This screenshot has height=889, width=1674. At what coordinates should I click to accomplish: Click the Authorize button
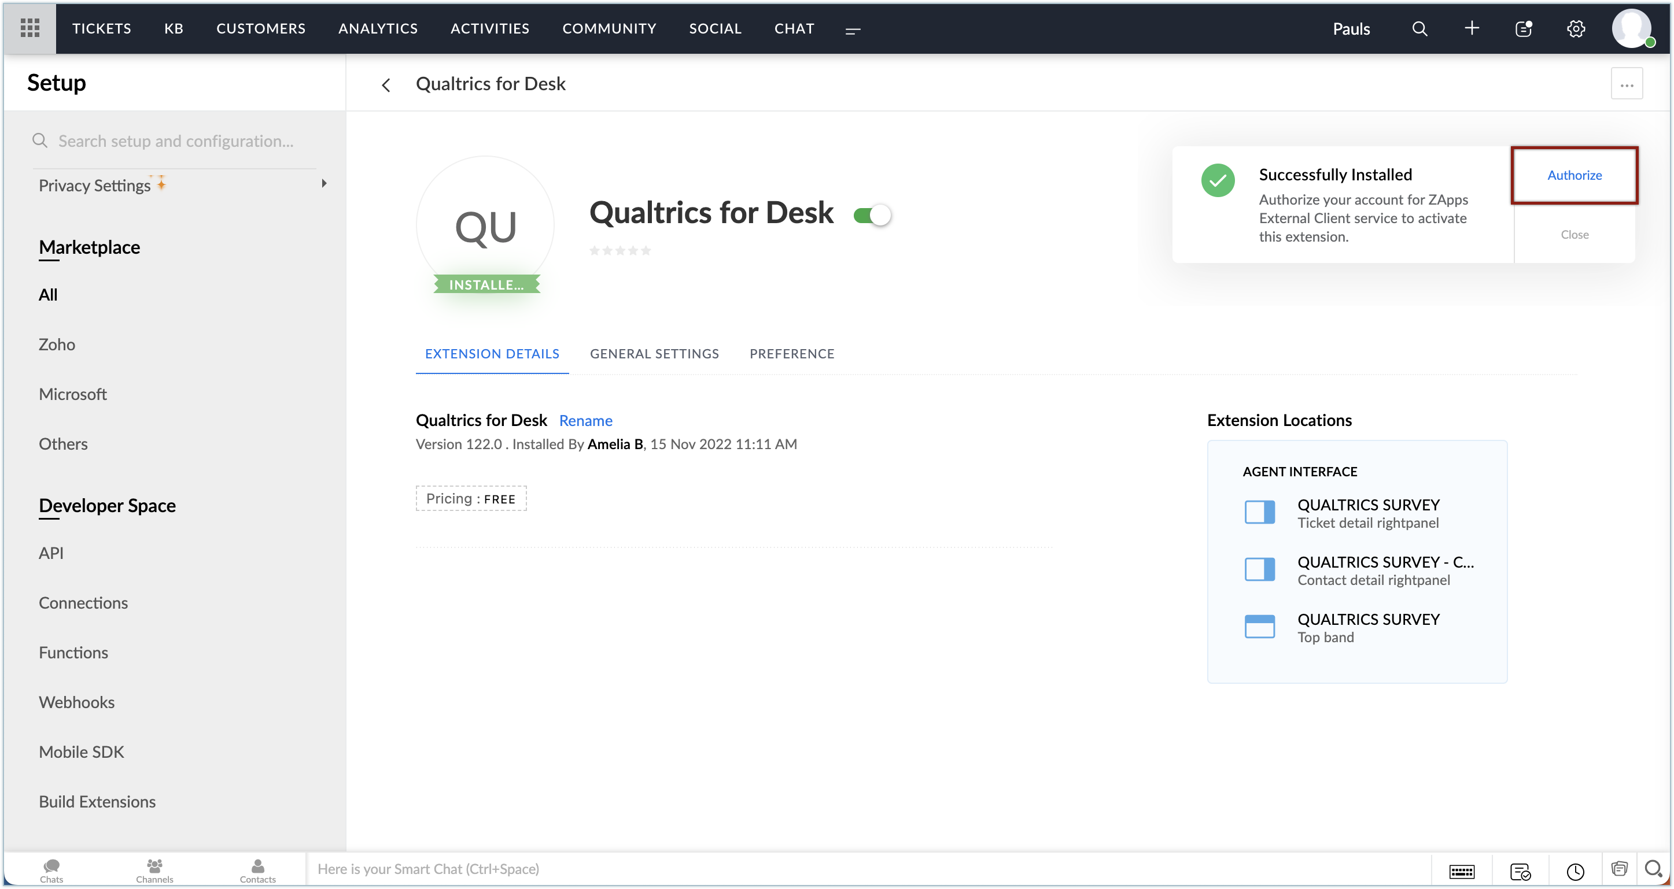1574,175
